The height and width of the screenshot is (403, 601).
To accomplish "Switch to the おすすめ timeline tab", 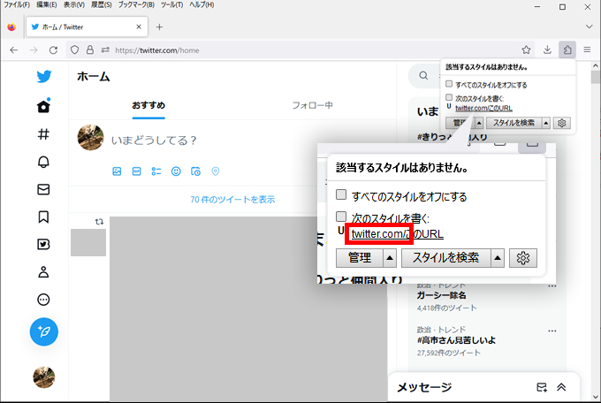I will click(148, 105).
